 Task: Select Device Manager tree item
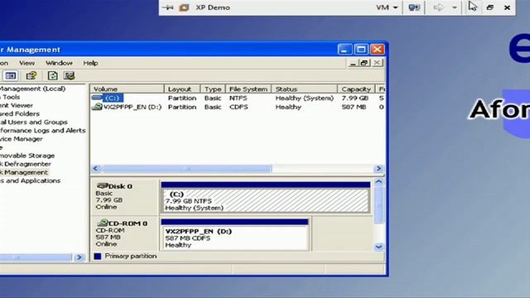[x=22, y=139]
